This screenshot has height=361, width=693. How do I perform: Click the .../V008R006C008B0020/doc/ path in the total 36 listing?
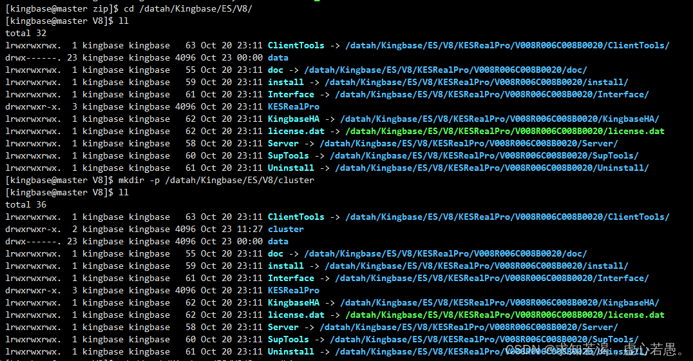click(446, 254)
